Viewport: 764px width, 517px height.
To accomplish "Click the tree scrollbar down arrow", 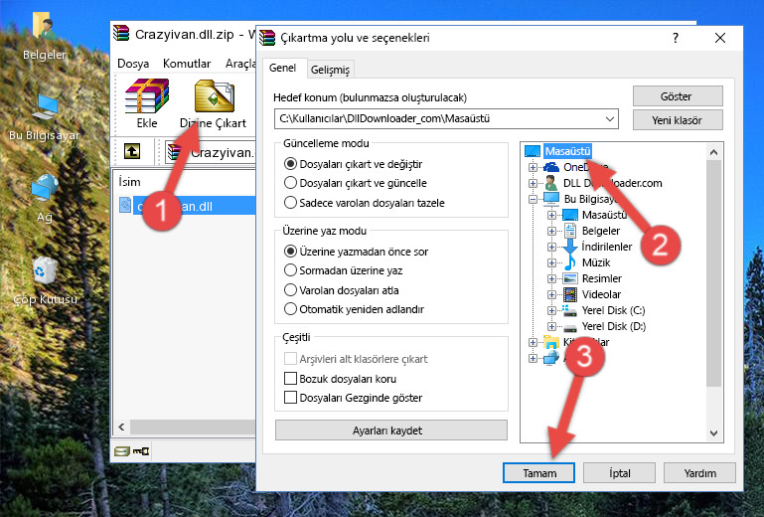I will coord(713,433).
